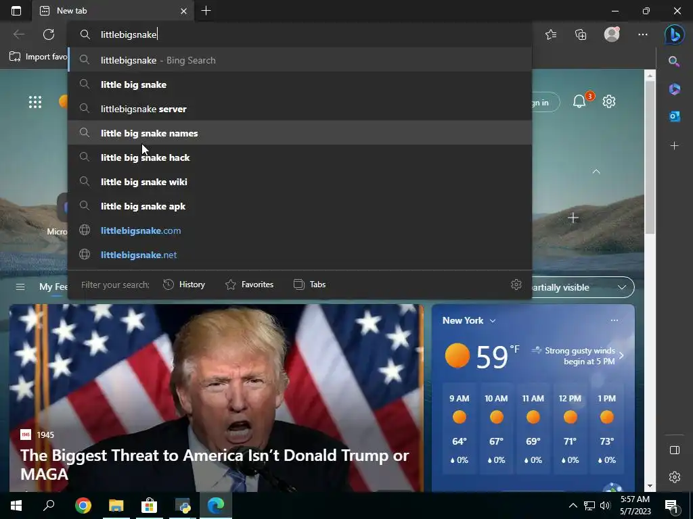Viewport: 693px width, 519px height.
Task: Open the app launcher grid icon
Action: 35,102
